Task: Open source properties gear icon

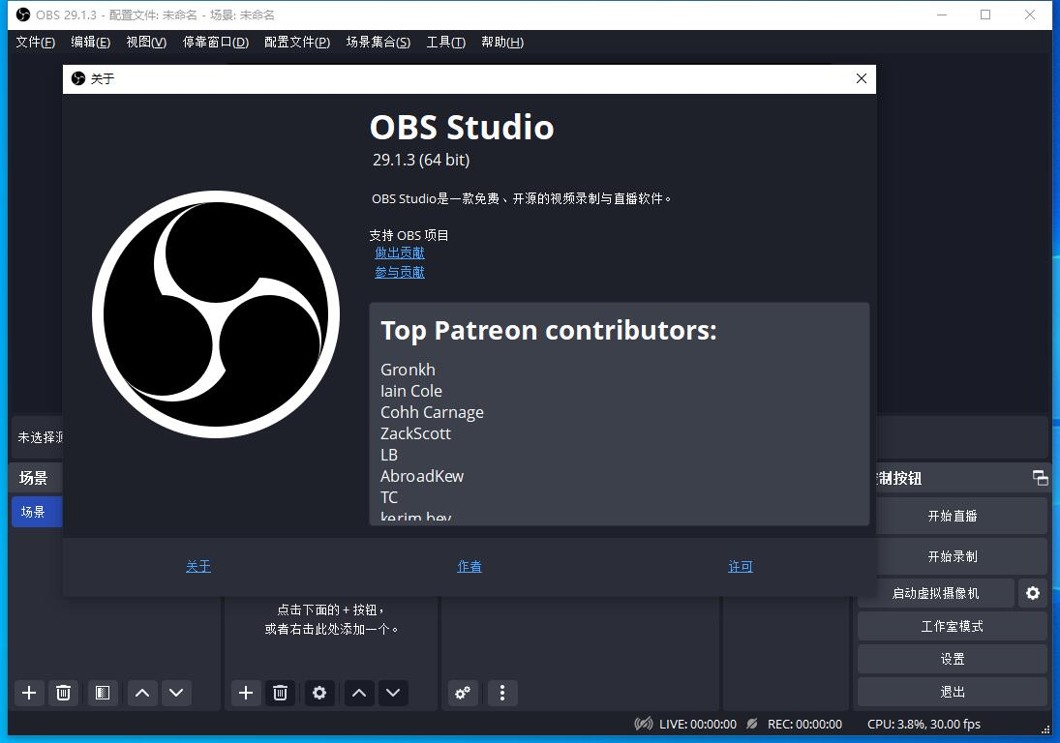Action: [x=319, y=693]
